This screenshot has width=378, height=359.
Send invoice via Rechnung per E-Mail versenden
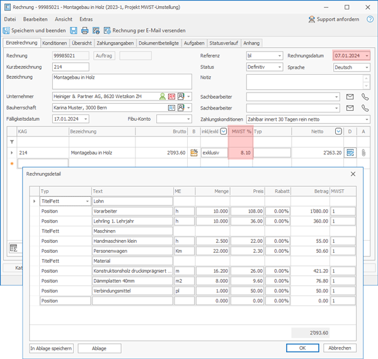[145, 31]
